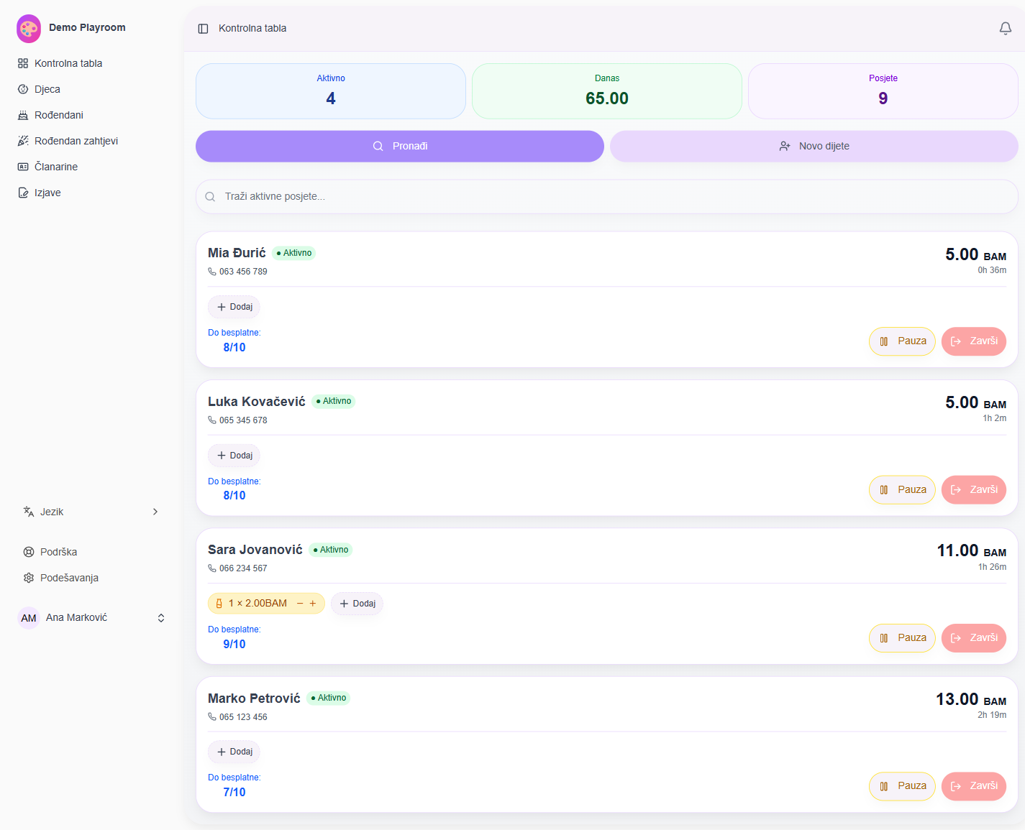1025x830 pixels.
Task: Click the AM user avatar
Action: click(x=29, y=618)
